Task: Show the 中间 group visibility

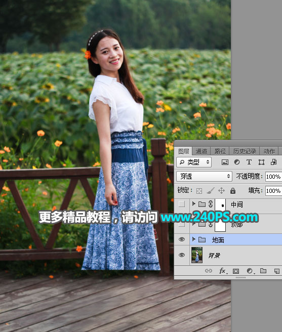Action: click(x=182, y=204)
